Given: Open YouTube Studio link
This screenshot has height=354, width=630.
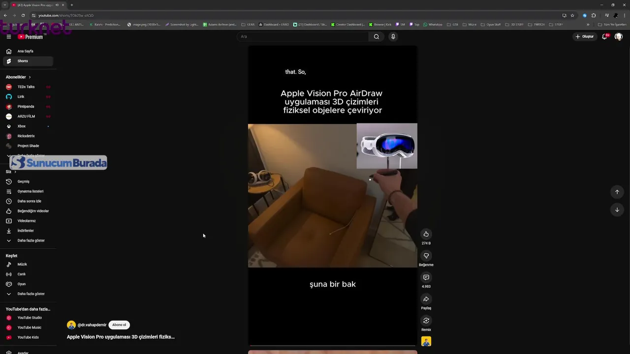Looking at the screenshot, I should coord(28,318).
